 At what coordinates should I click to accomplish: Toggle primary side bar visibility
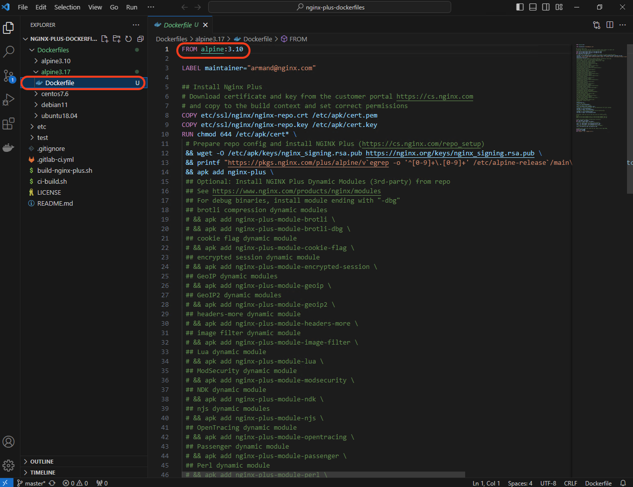point(520,7)
